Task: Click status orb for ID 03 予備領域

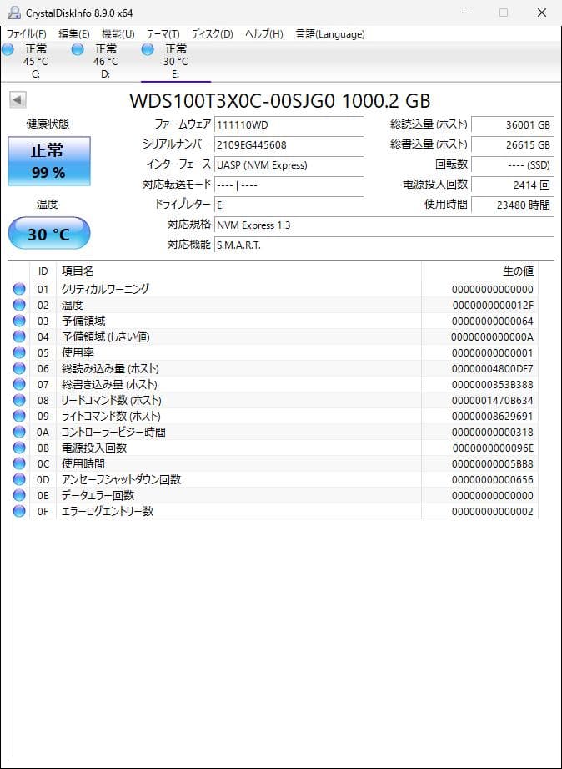Action: (19, 321)
